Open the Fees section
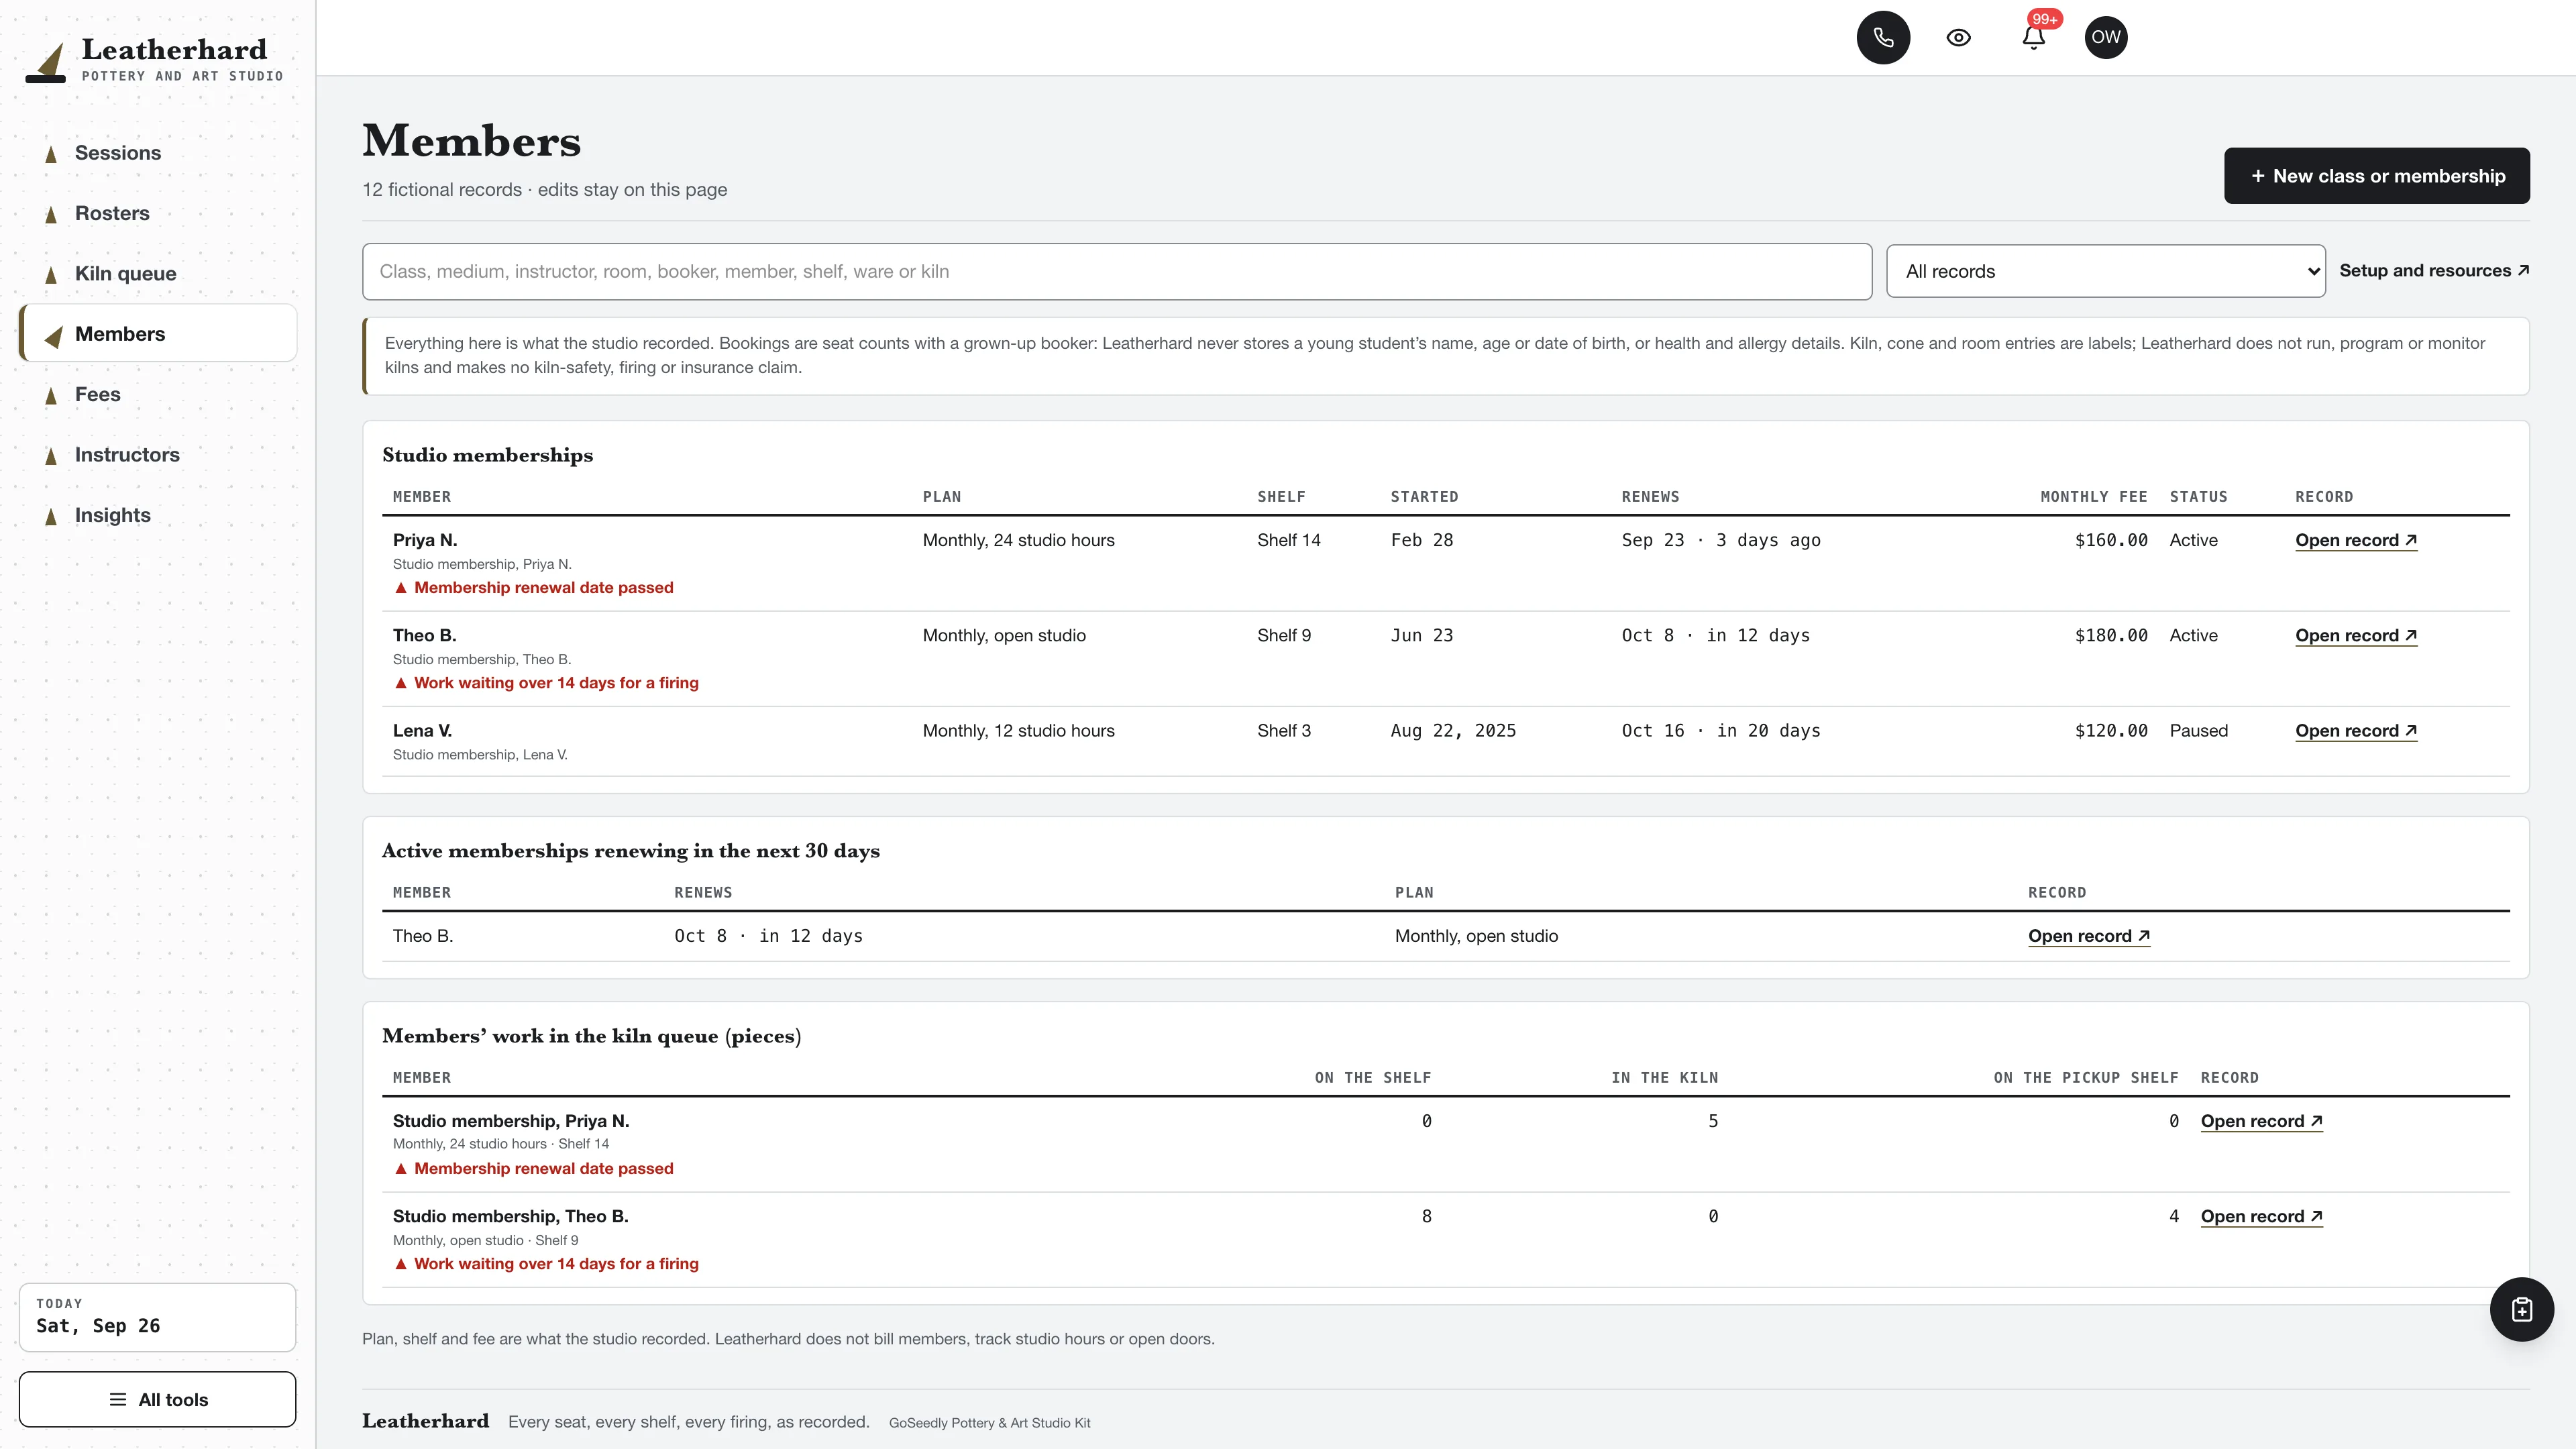This screenshot has width=2576, height=1449. pyautogui.click(x=158, y=394)
